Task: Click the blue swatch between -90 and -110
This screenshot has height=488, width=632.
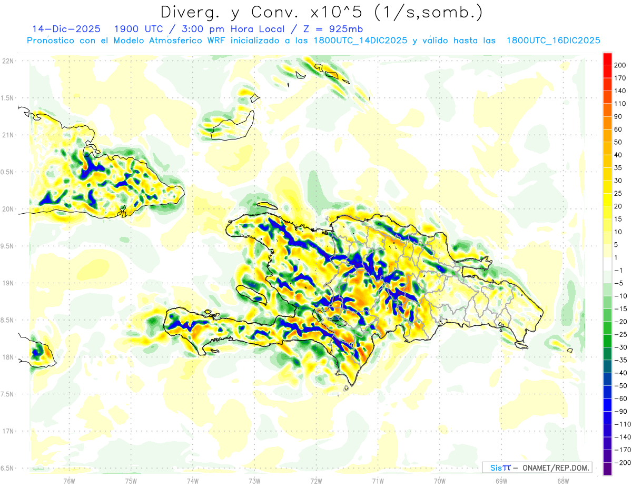Action: click(x=607, y=418)
